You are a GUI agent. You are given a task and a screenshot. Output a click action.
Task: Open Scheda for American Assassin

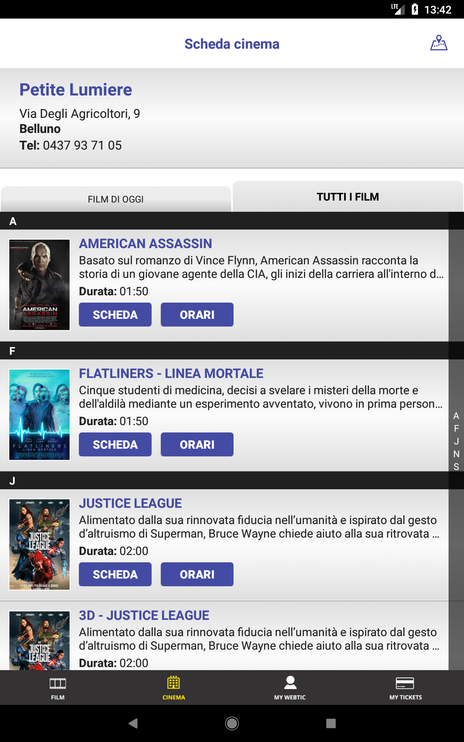click(115, 315)
